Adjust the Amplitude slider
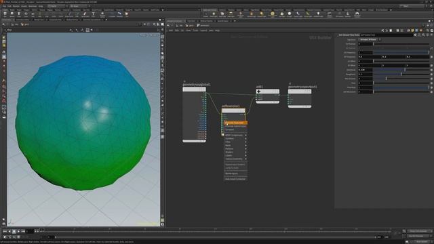This screenshot has height=244, width=434. pos(401,70)
